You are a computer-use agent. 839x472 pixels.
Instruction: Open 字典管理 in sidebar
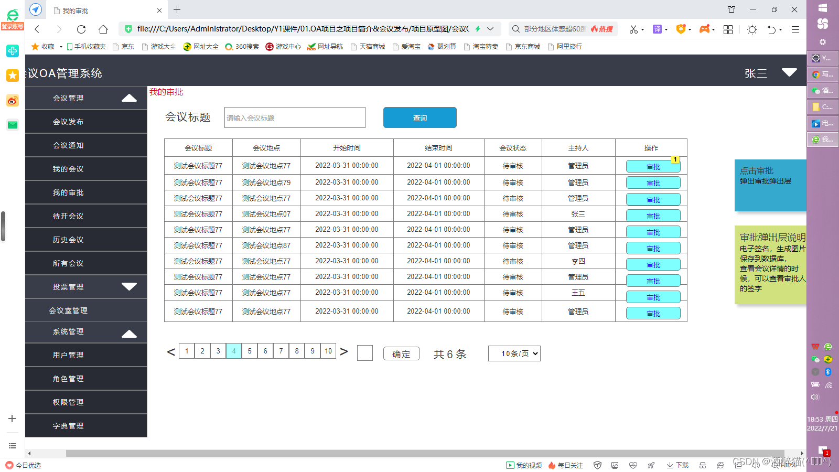pos(86,426)
